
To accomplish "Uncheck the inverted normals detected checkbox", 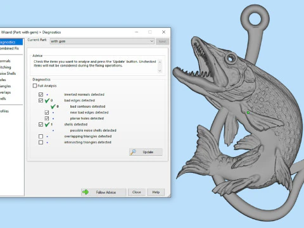I will tap(41, 94).
